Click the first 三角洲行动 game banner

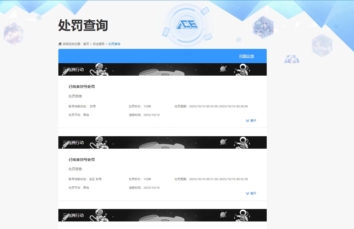(74, 69)
